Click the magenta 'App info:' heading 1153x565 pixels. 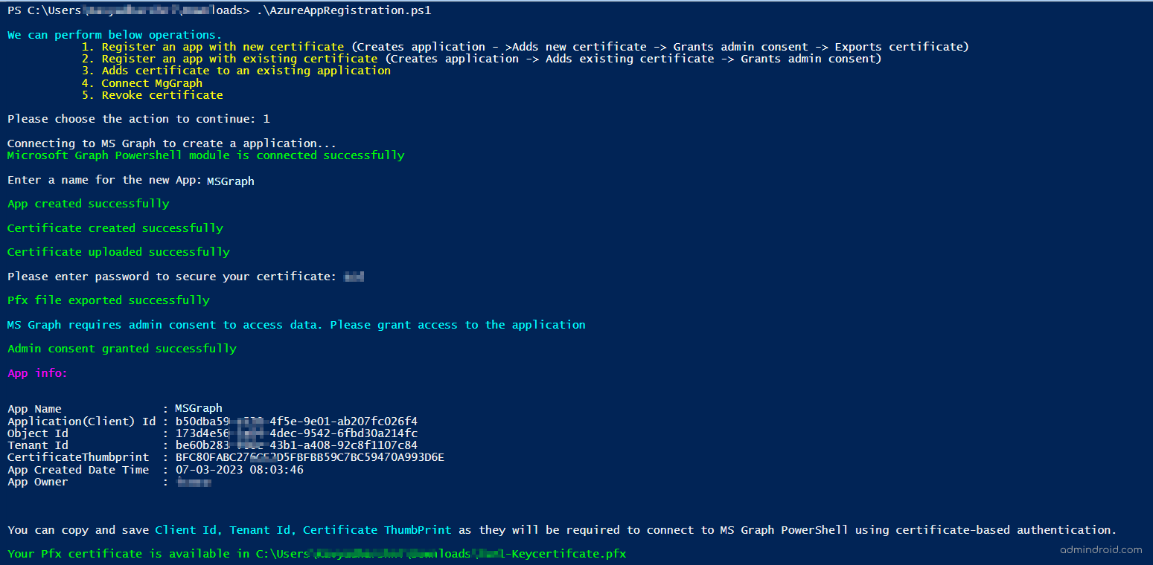click(x=37, y=373)
